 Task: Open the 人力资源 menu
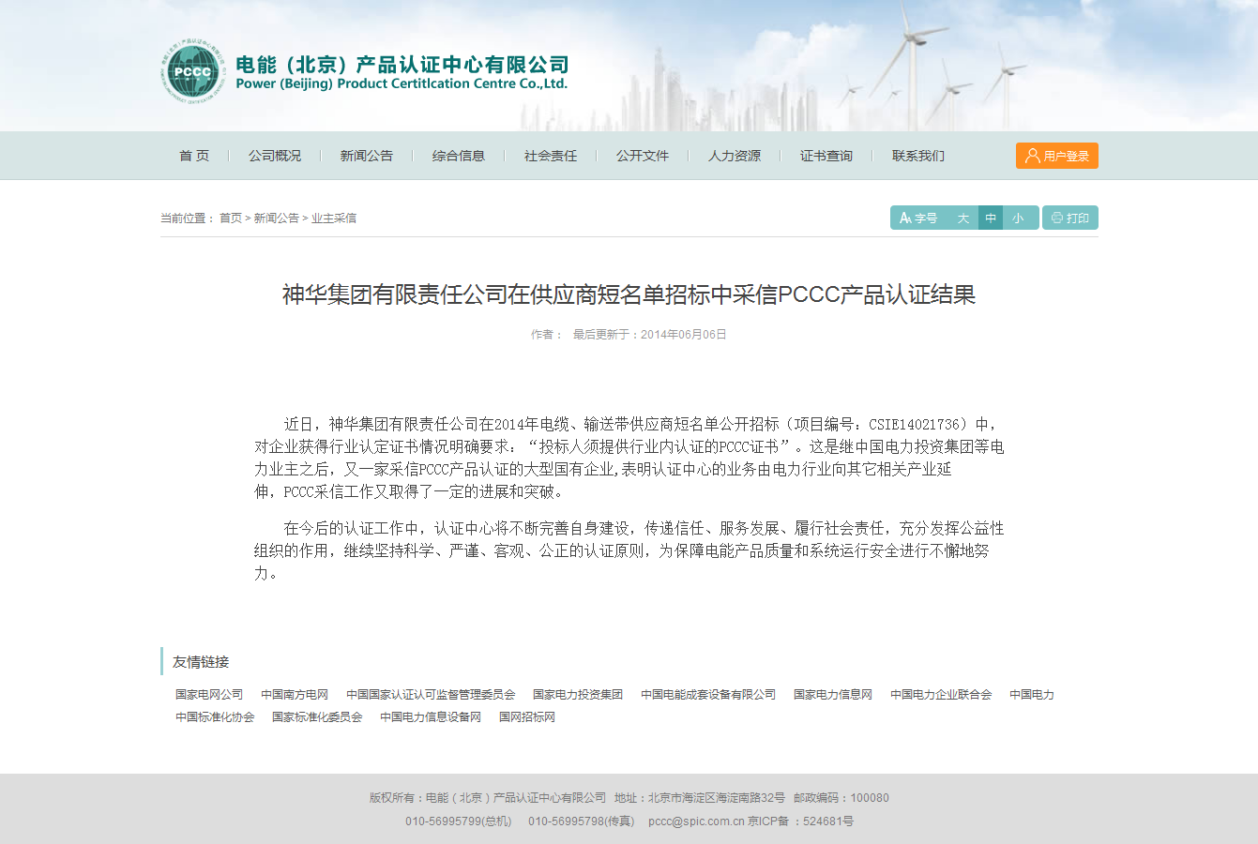point(735,156)
